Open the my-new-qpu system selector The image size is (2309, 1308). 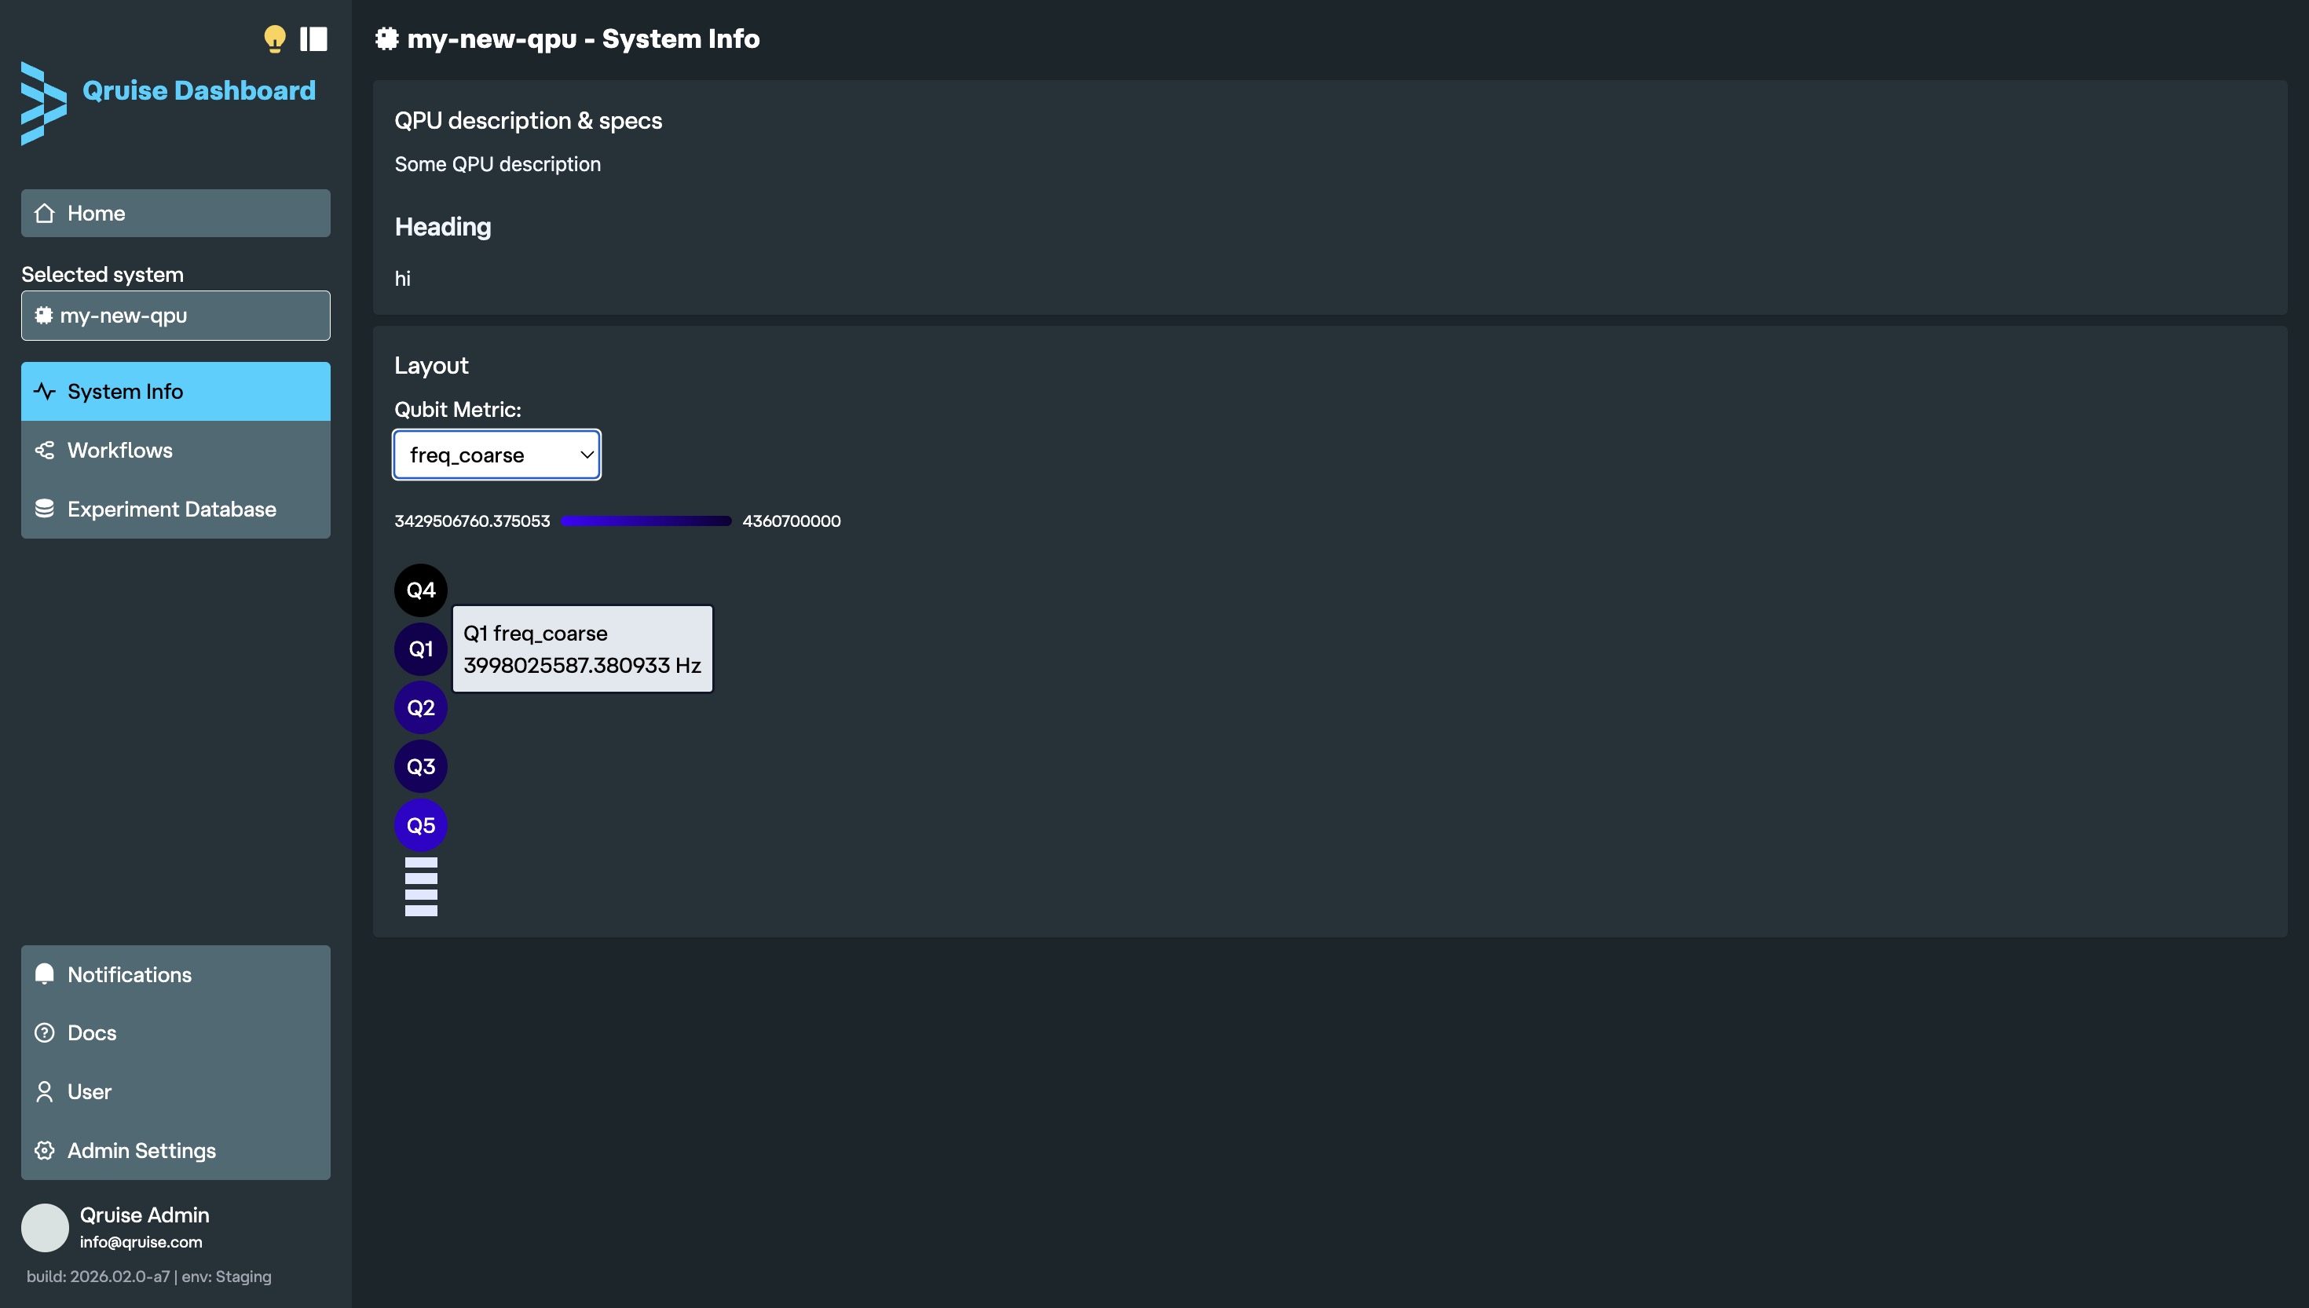pyautogui.click(x=176, y=316)
